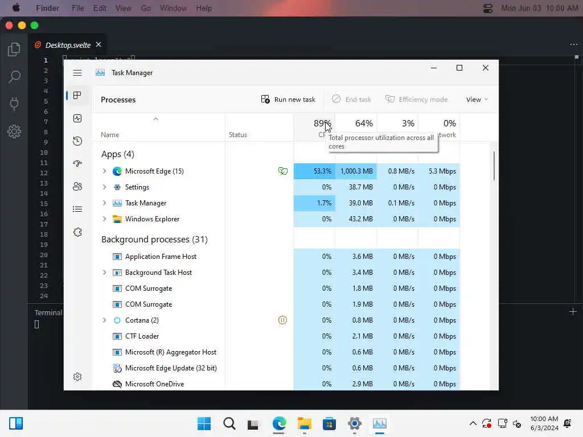583x437 pixels.
Task: Expand the Task Manager process row
Action: [105, 203]
